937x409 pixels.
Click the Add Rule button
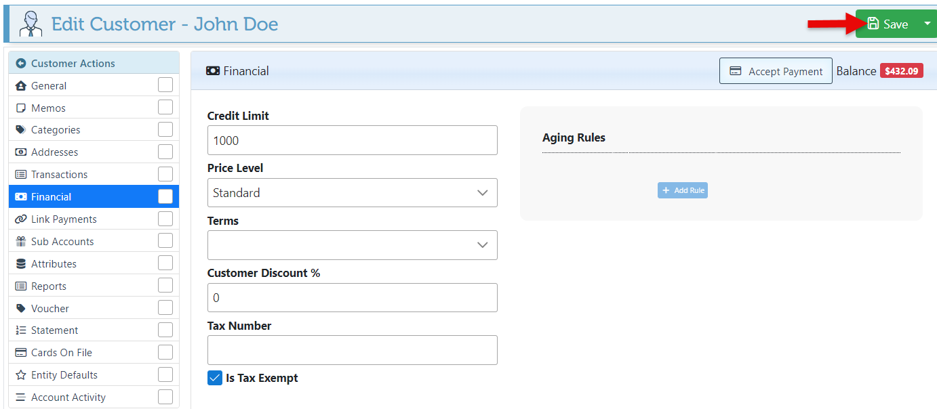click(683, 190)
